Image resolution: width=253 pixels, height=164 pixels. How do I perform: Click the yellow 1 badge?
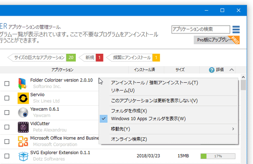(156, 57)
